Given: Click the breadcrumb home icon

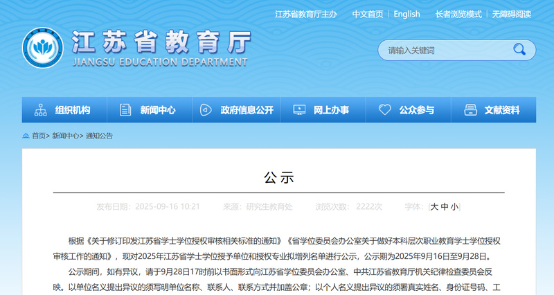Looking at the screenshot, I should 26,136.
